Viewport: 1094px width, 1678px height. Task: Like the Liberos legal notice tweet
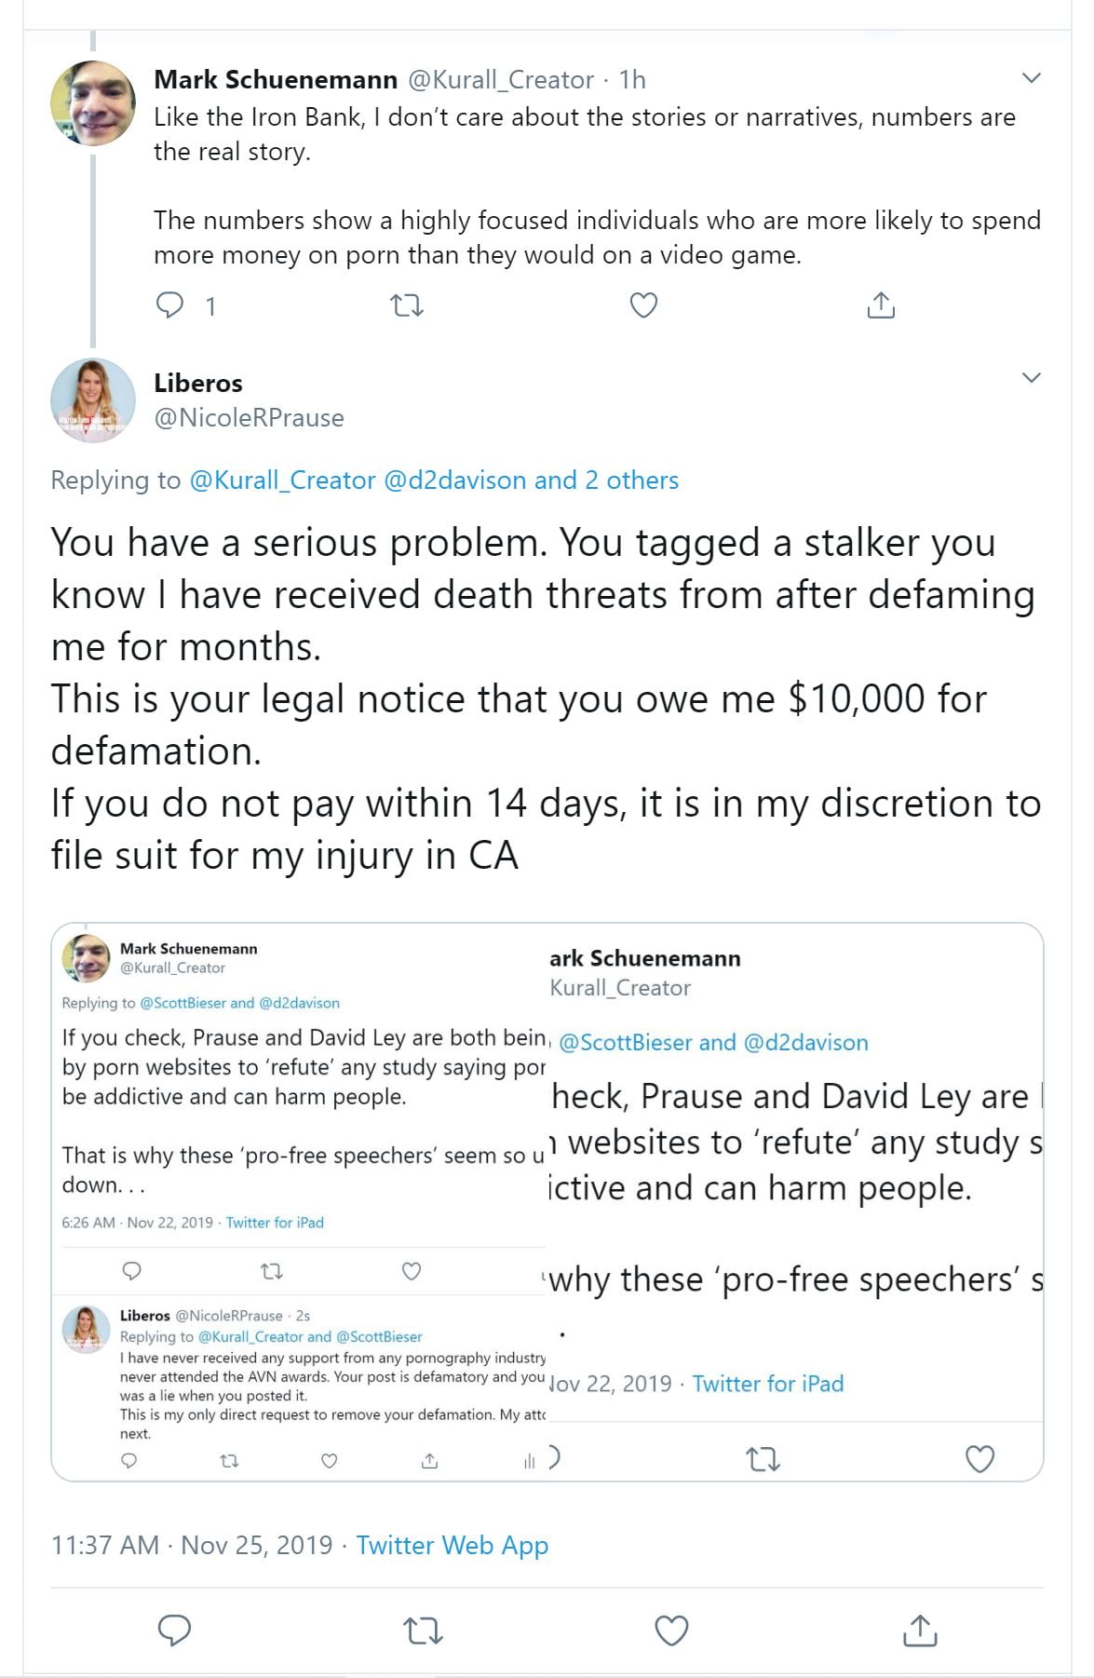(x=671, y=1631)
